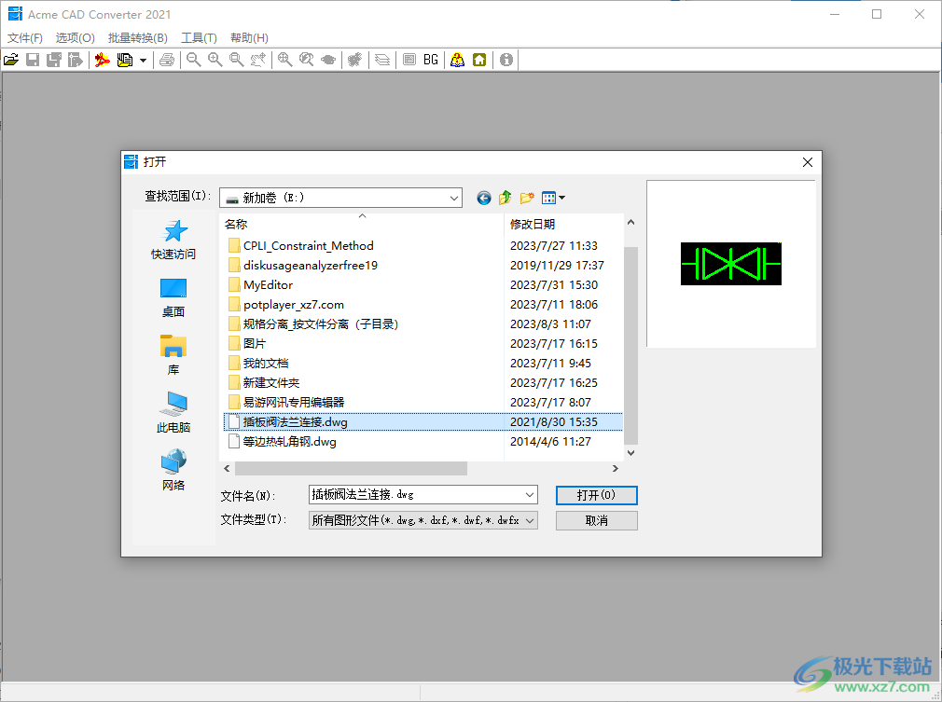Click the print toolbar icon
Viewport: 942px width, 702px height.
click(167, 60)
